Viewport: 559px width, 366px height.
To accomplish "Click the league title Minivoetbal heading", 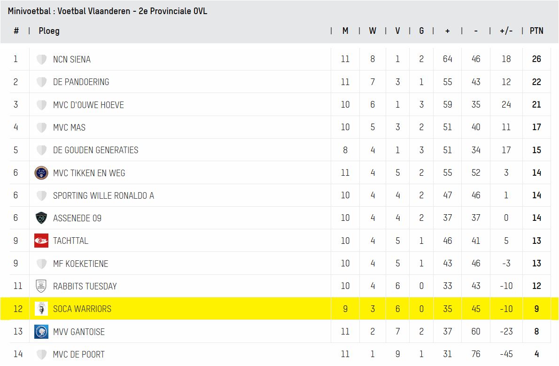I will pos(108,11).
